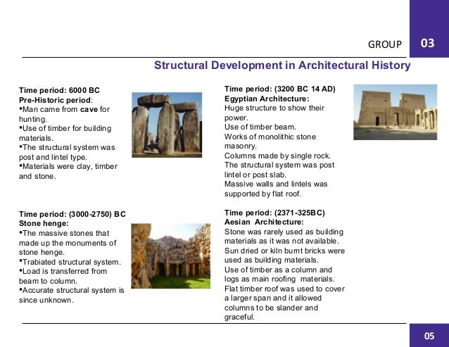Click the 'Man came from cave for' line

pyautogui.click(x=65, y=109)
